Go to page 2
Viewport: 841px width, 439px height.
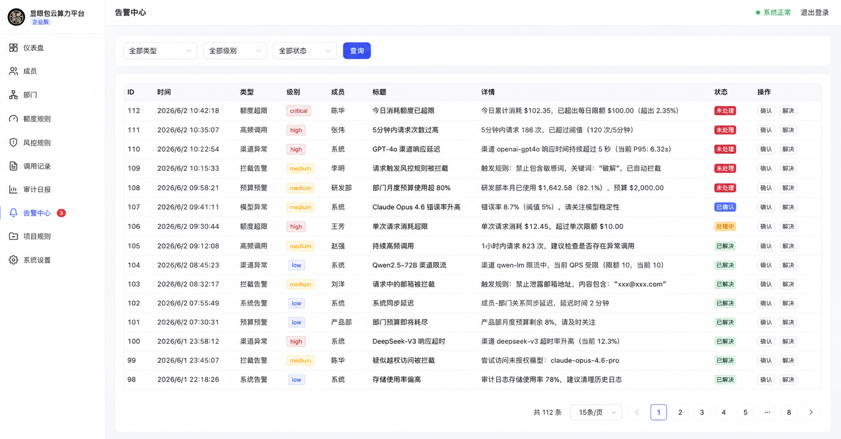coord(680,412)
